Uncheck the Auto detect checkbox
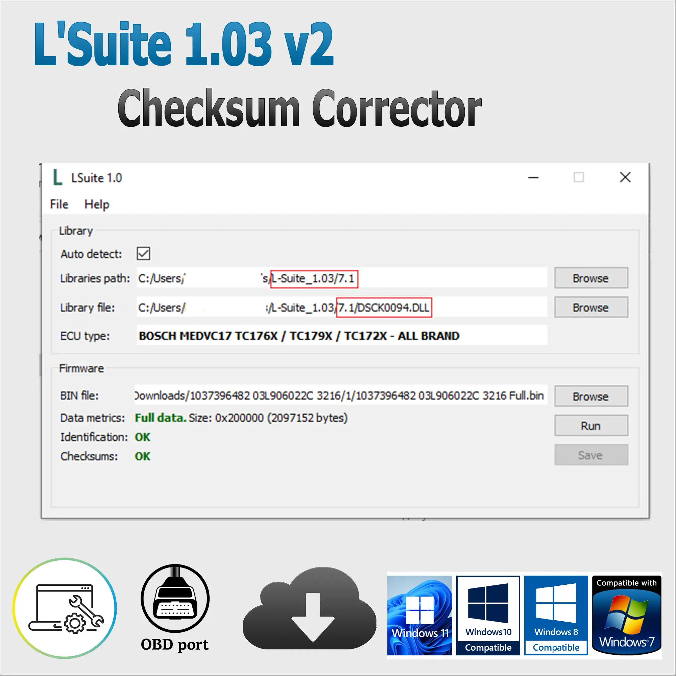 coord(143,254)
